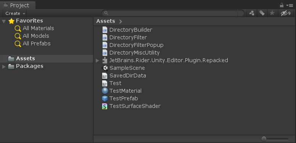Click the C# script icon beside DirectoryFilterPopup

[x=105, y=45]
